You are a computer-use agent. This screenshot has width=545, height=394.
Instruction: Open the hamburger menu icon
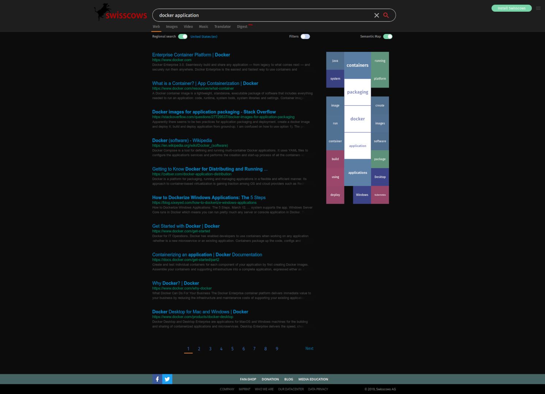tap(538, 8)
